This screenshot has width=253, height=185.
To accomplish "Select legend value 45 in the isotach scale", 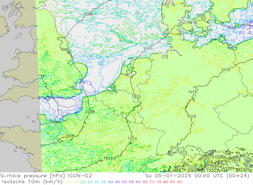I will pos(118,182).
